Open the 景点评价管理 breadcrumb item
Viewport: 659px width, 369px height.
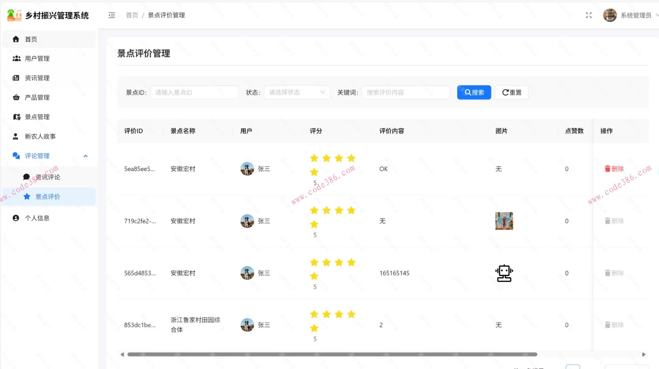click(x=166, y=15)
